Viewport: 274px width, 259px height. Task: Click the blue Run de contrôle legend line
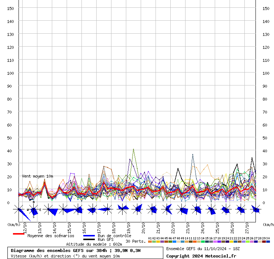89,236
